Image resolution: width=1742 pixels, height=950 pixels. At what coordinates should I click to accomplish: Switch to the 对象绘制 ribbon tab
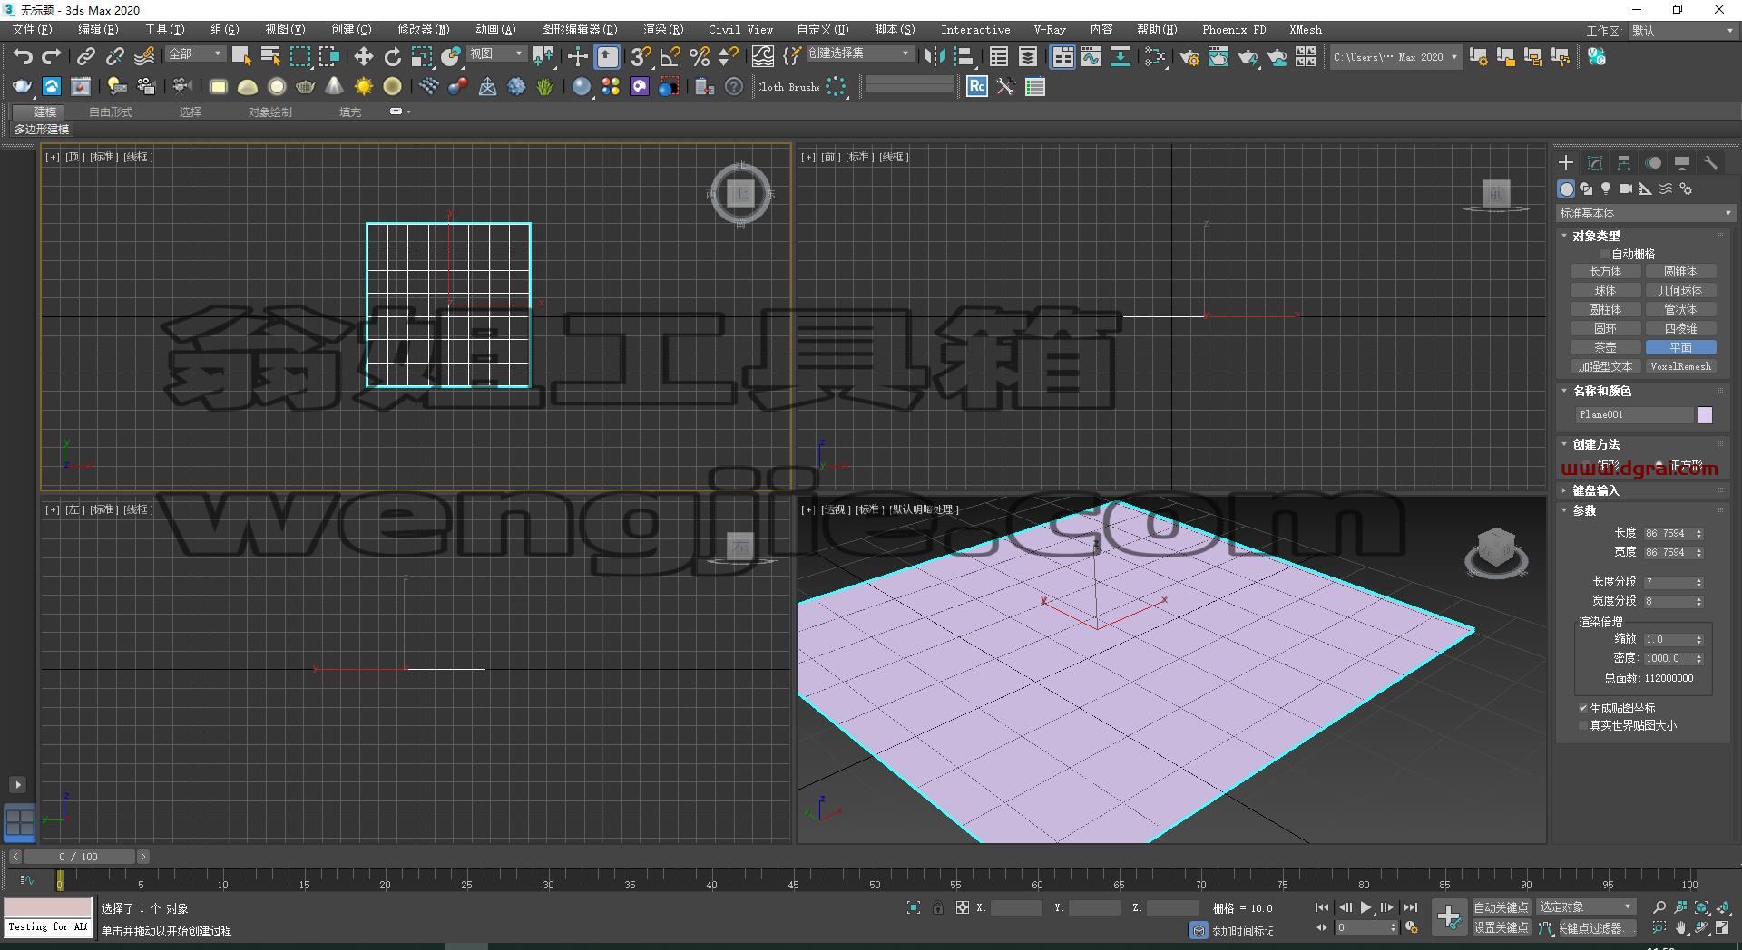(x=269, y=112)
